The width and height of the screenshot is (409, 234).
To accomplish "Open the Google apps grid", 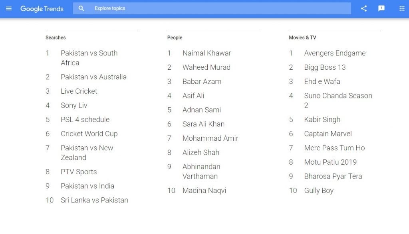I will 402,8.
